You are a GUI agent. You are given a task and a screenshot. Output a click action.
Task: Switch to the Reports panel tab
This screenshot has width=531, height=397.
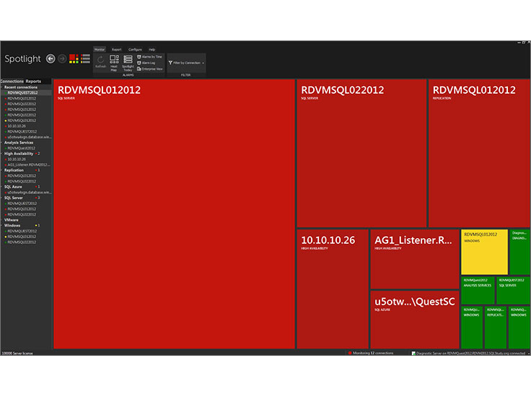(x=33, y=82)
